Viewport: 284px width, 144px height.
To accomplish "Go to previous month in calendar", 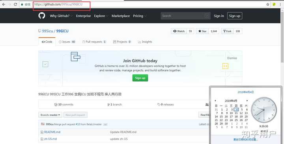I will coord(215,101).
